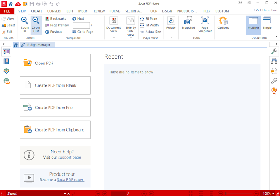The height and width of the screenshot is (196, 280).
Task: Open the orange ribbon signatures panel
Action: coord(274,91)
